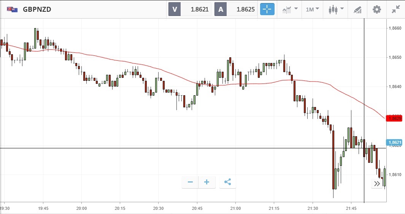Click the drawing tools pencil icon
The height and width of the screenshot is (214, 405).
(357, 9)
